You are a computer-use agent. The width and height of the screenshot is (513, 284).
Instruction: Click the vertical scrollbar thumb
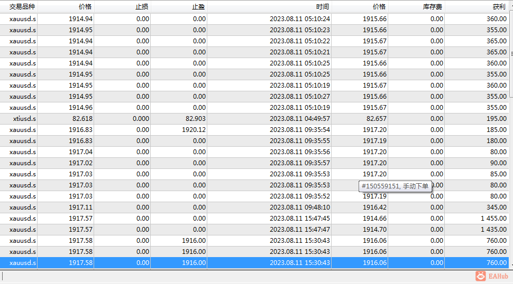pos(511,54)
